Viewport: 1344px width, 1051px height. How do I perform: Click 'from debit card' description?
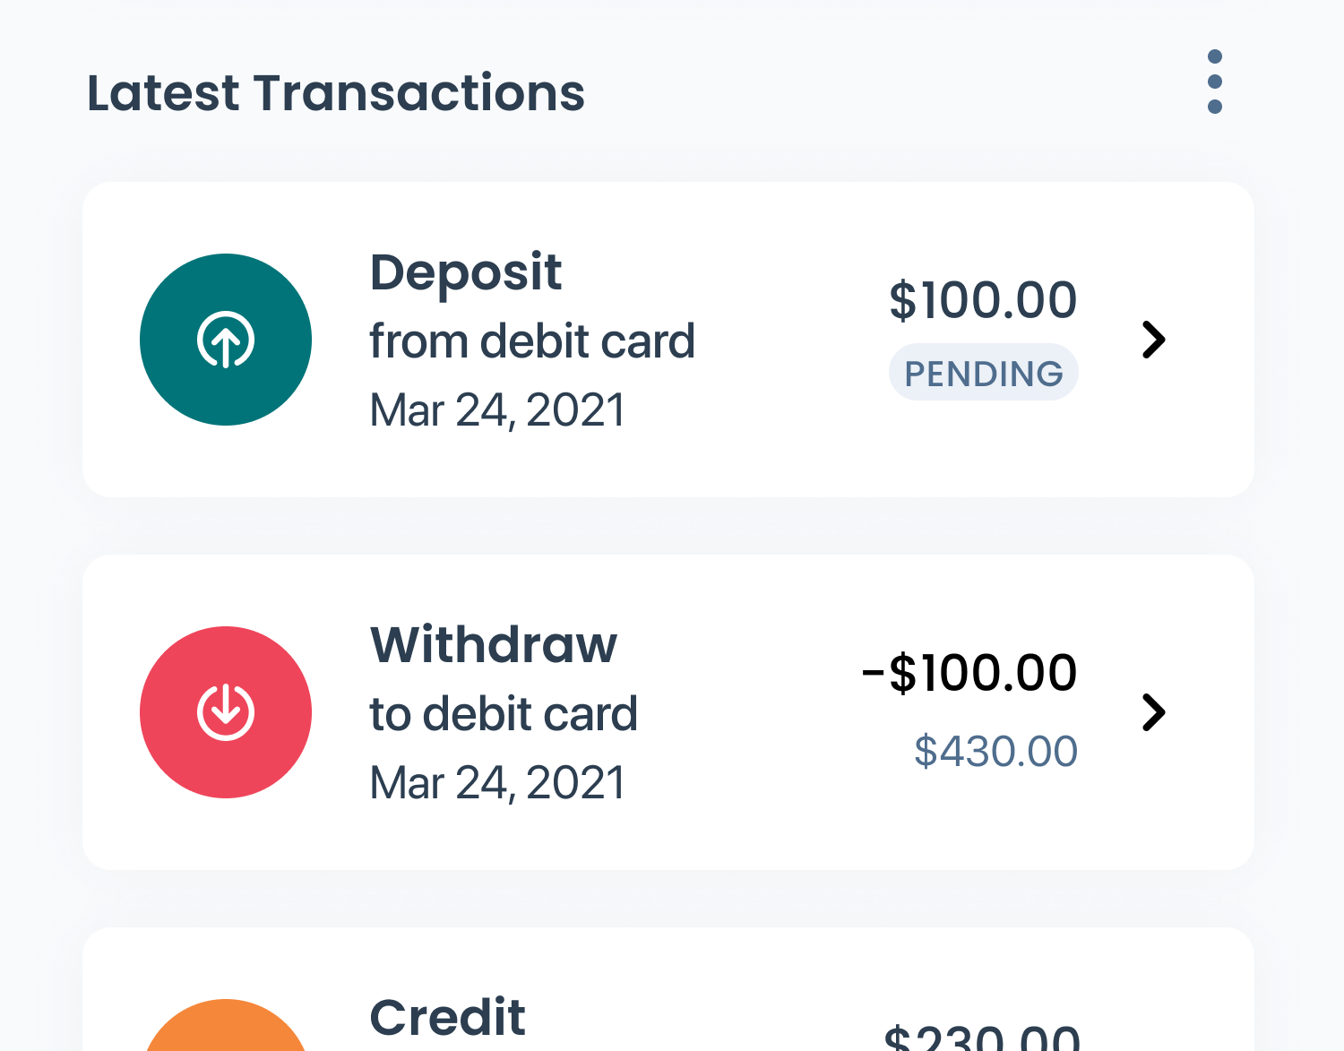coord(532,341)
